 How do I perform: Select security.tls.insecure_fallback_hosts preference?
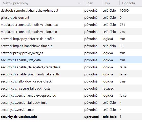pos(71,88)
